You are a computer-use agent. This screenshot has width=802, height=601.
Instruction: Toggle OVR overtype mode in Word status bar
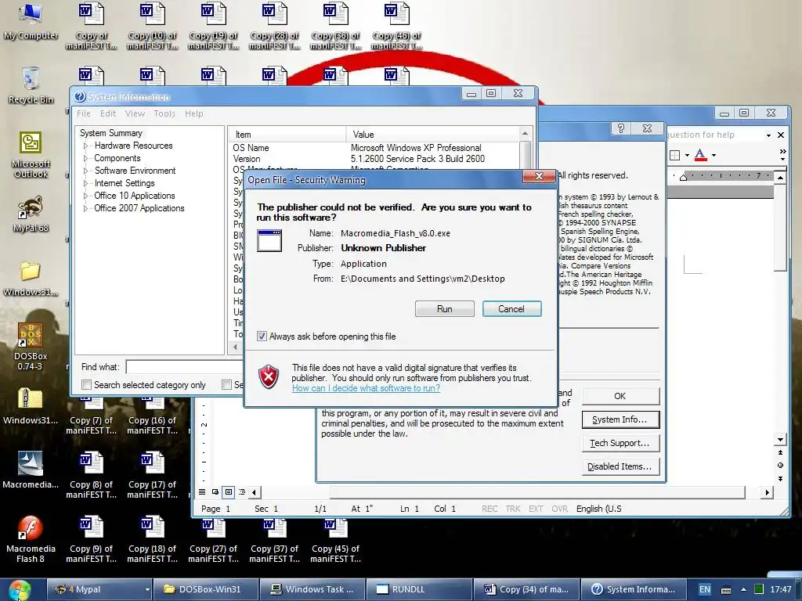559,509
